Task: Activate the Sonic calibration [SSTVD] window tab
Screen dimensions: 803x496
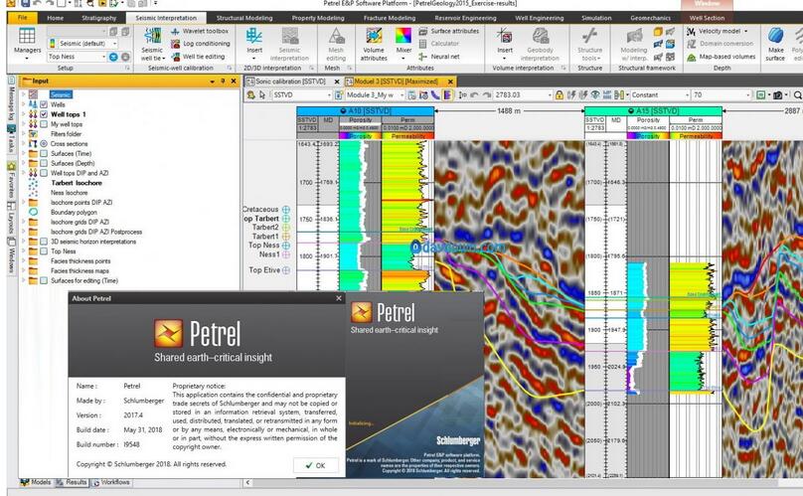Action: tap(290, 81)
